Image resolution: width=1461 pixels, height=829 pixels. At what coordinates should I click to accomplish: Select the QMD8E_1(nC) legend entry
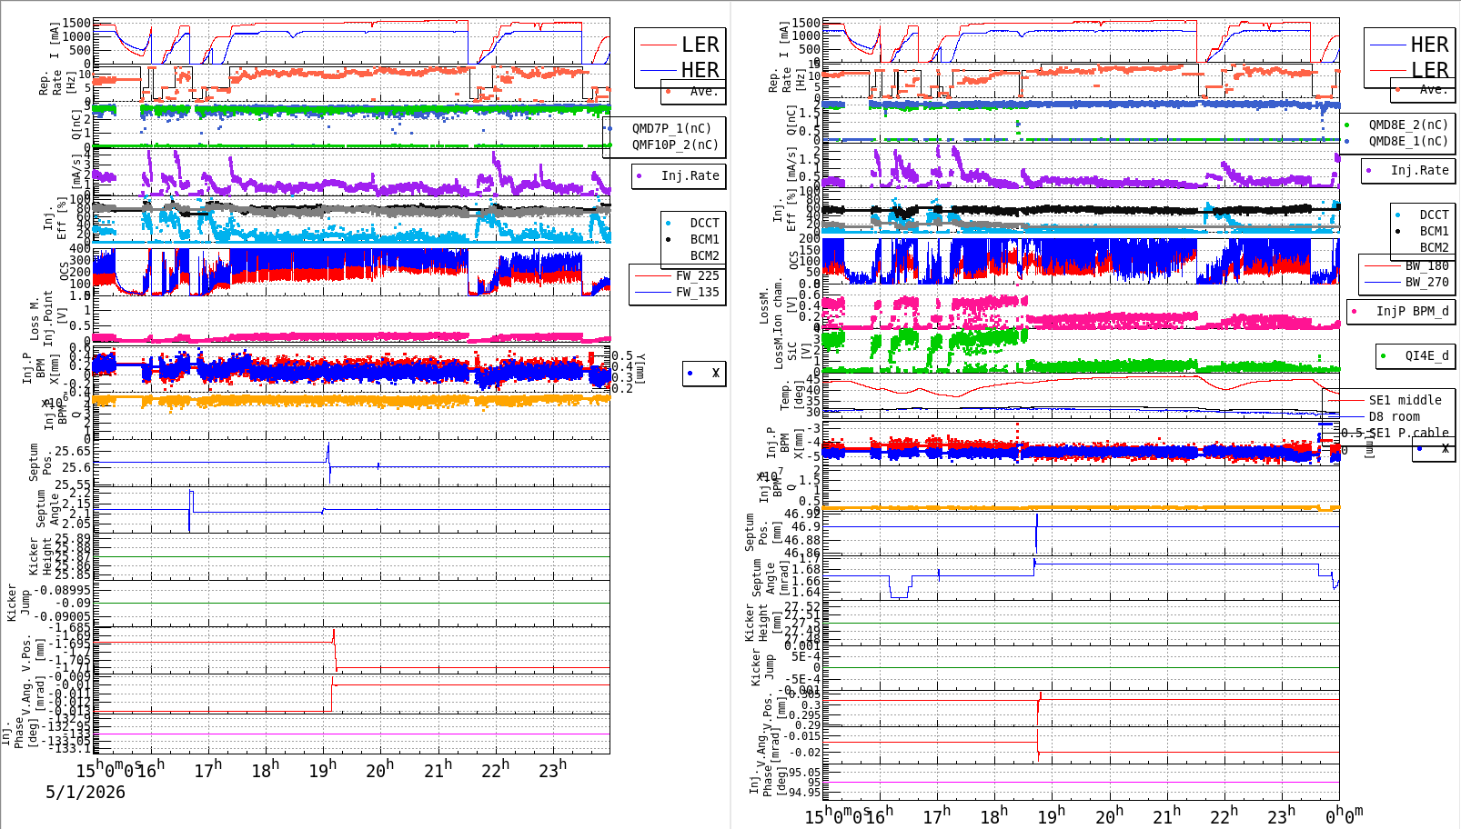pos(1397,141)
